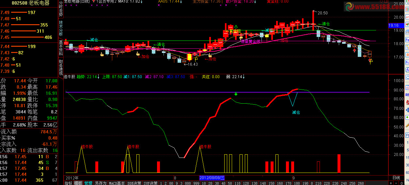
Task: Click the green arrow above 黄金柱 label
Action: click(x=236, y=27)
